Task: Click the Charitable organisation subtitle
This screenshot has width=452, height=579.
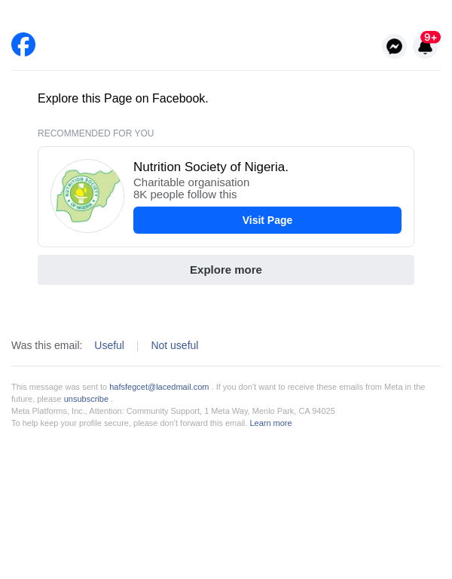Action: click(x=191, y=182)
